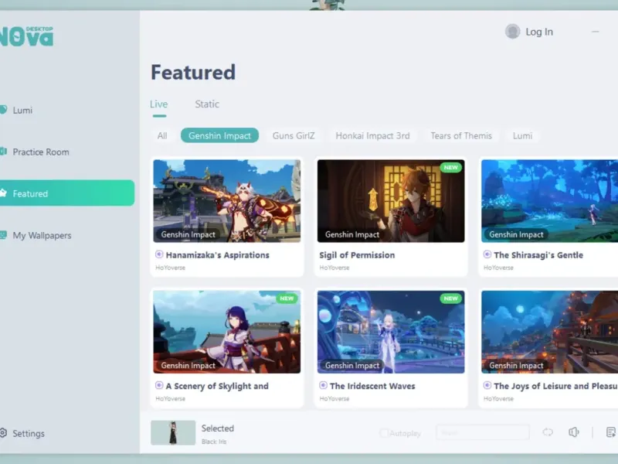Click the user avatar icon
The image size is (618, 464).
click(x=512, y=32)
